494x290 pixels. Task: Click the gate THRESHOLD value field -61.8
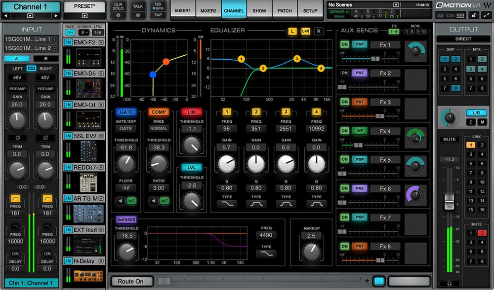point(125,147)
